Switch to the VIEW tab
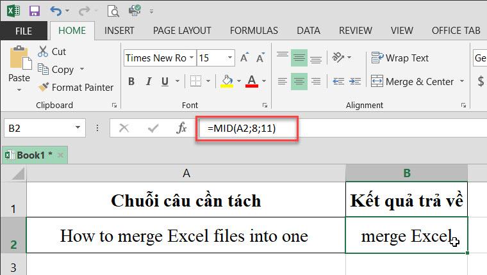The image size is (487, 275). coord(402,31)
